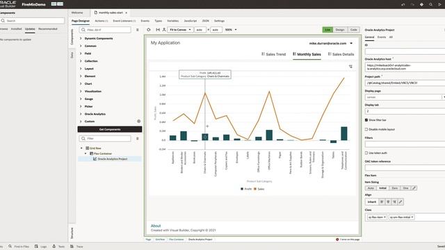This screenshot has height=250, width=445.
Task: Click the About link in the footer
Action: click(x=156, y=226)
